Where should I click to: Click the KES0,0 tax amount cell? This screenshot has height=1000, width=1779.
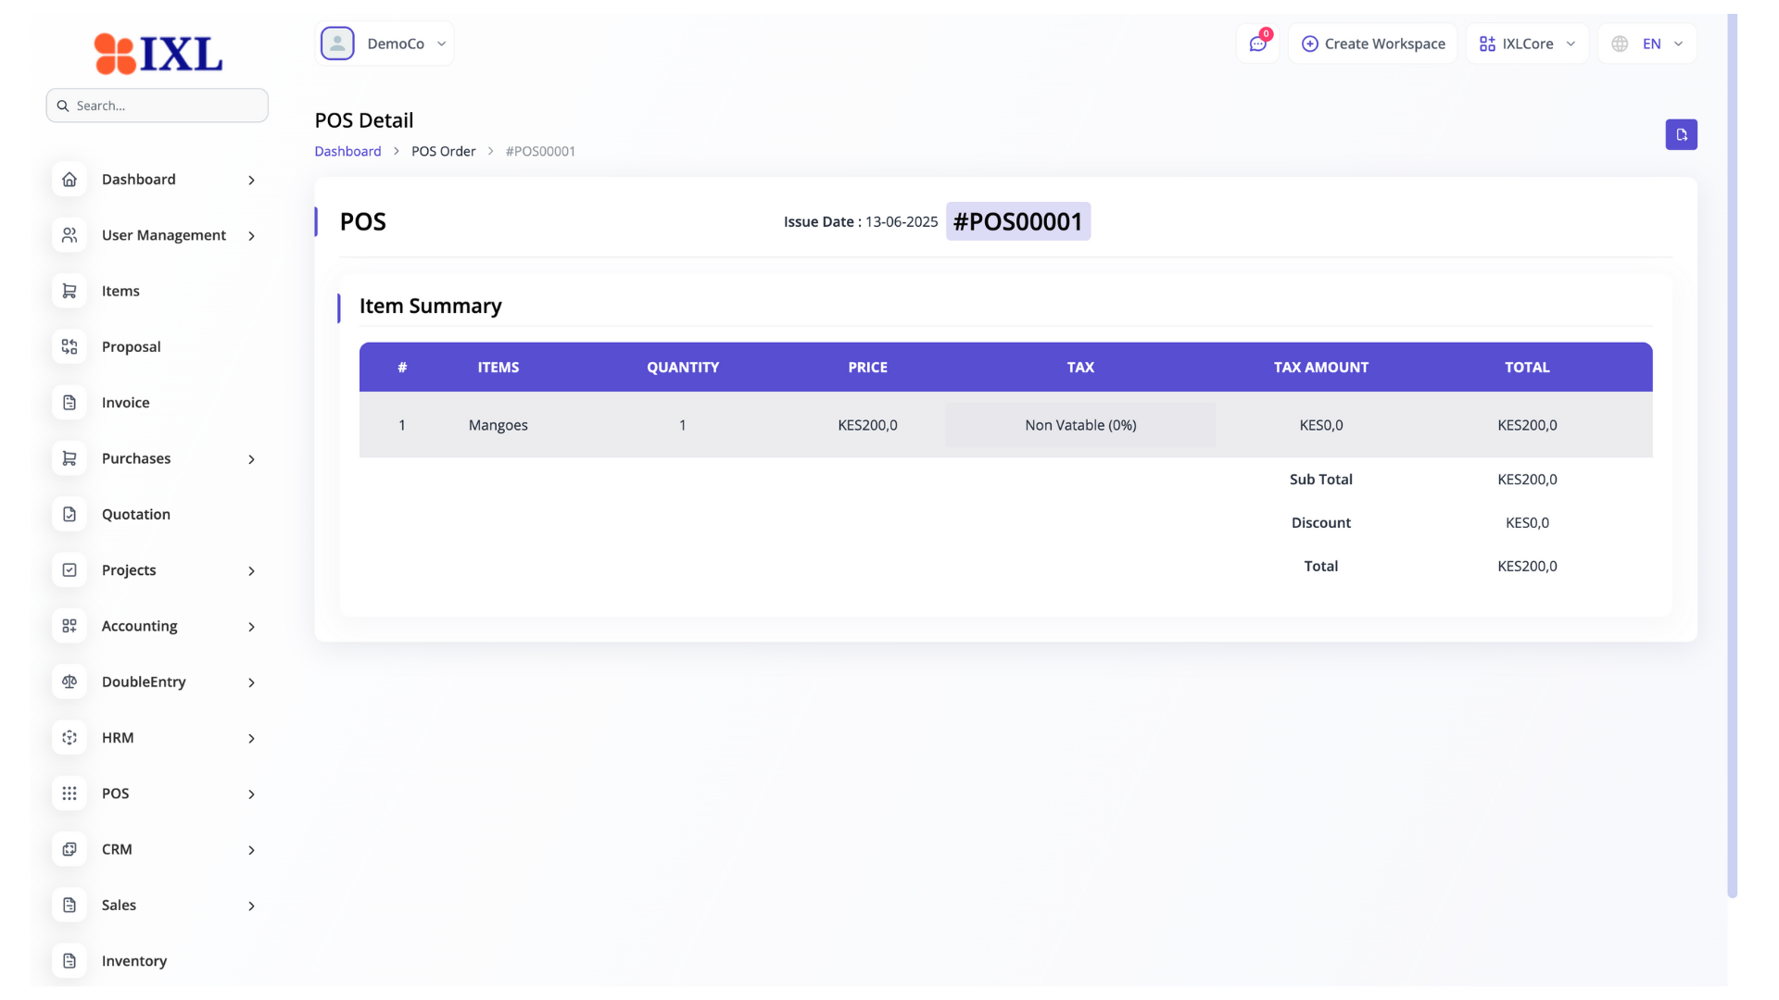1320,425
